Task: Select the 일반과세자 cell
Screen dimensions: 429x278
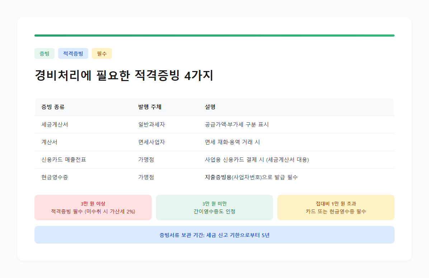Action: (152, 124)
